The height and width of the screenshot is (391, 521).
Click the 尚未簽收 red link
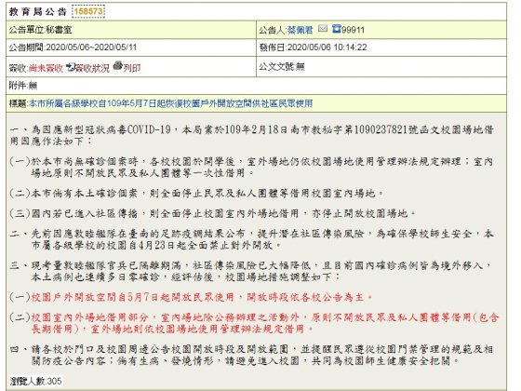tap(46, 68)
